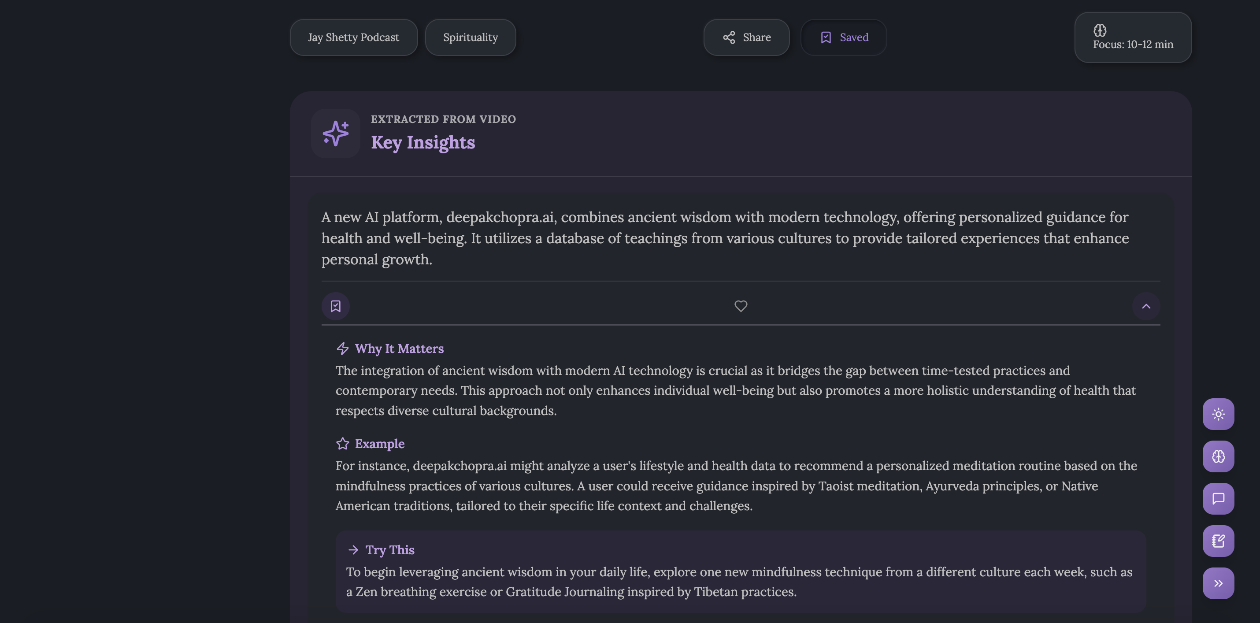Viewport: 1260px width, 623px height.
Task: Select the Jay Shetty Podcast tag
Action: coord(353,37)
